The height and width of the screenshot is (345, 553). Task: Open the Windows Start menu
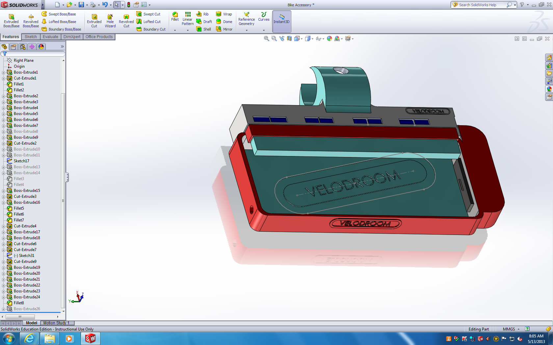[x=9, y=338]
